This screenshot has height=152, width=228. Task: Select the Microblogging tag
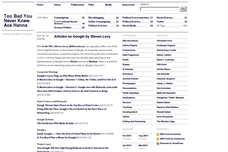click(x=96, y=17)
